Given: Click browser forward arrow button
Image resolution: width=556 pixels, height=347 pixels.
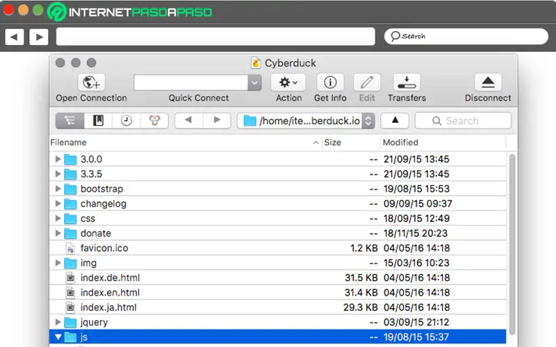Looking at the screenshot, I should (x=39, y=37).
